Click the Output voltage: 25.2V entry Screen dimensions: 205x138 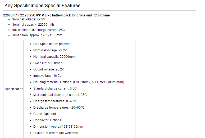point(48,69)
